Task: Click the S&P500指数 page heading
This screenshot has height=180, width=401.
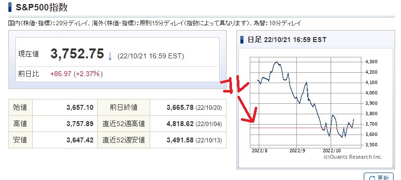Action: click(x=42, y=7)
